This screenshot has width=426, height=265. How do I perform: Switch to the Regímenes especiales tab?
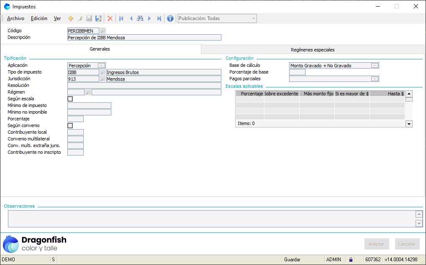[x=313, y=50]
